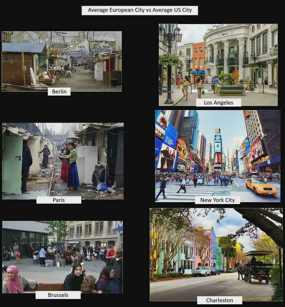Click the title 'Average European City vs Average US City'
285x307 pixels.
click(x=140, y=10)
